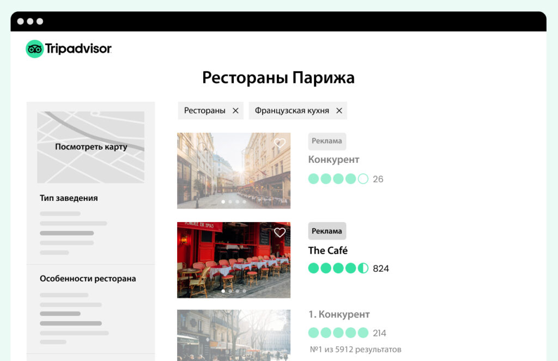Open The Café listing title
This screenshot has height=361, width=558.
click(327, 250)
